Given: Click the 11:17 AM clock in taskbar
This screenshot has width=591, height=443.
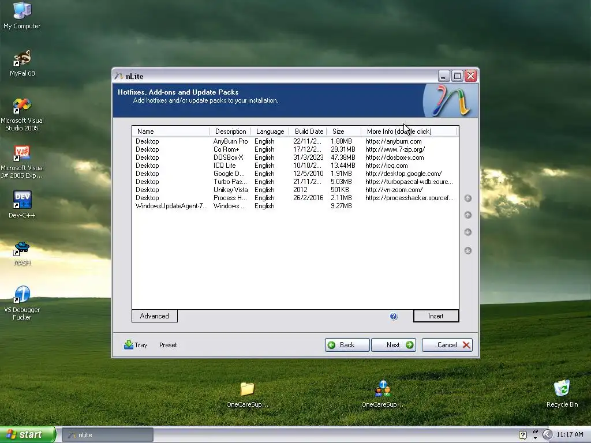Looking at the screenshot, I should [570, 435].
